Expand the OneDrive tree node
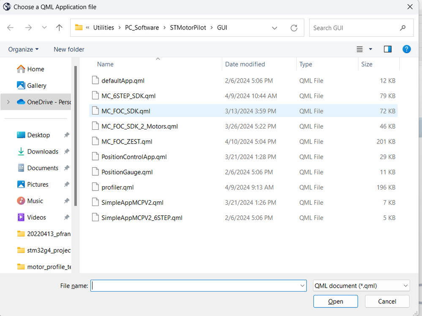 click(x=8, y=102)
